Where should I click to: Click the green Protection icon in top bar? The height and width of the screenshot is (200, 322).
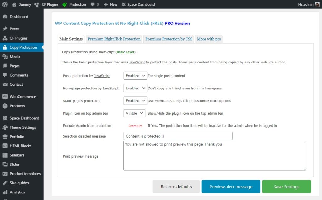64,4
